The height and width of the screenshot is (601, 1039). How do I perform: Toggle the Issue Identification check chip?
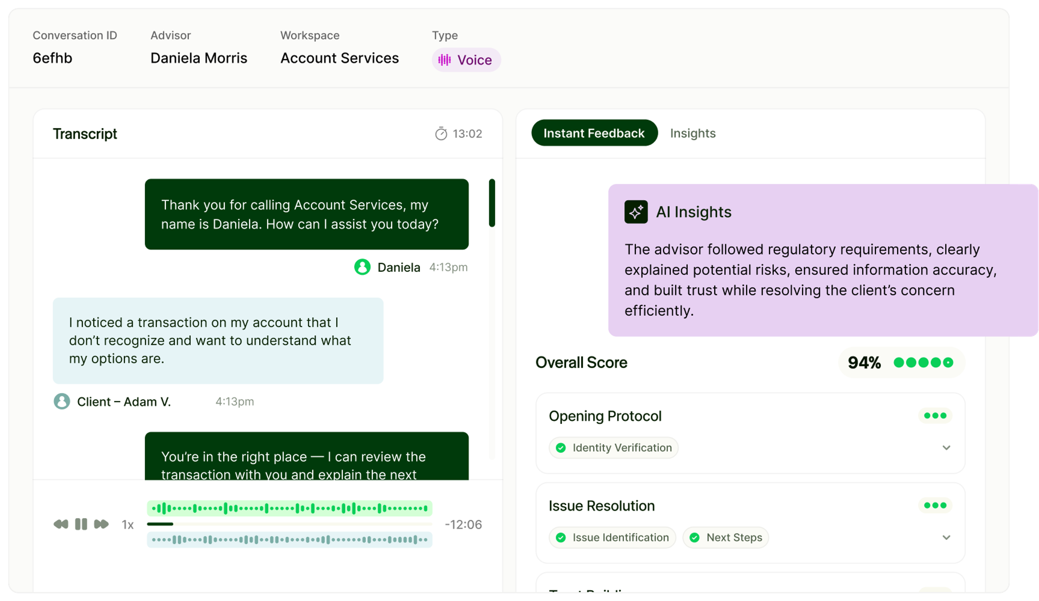coord(612,537)
